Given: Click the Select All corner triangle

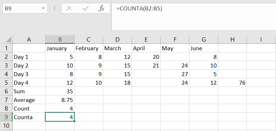Looking at the screenshot, I should tap(8, 39).
